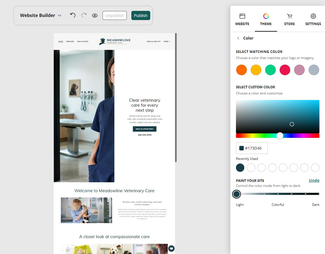Preview site with the eye icon
Viewport: 325px width, 254px height.
point(95,16)
